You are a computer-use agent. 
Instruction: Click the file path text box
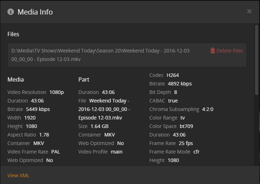pyautogui.click(x=106, y=55)
